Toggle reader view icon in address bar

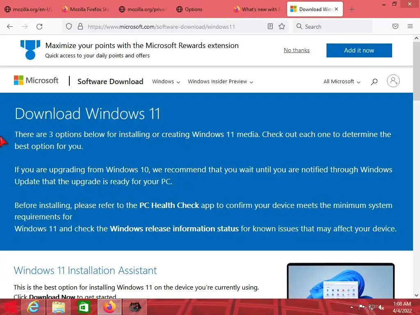click(270, 26)
